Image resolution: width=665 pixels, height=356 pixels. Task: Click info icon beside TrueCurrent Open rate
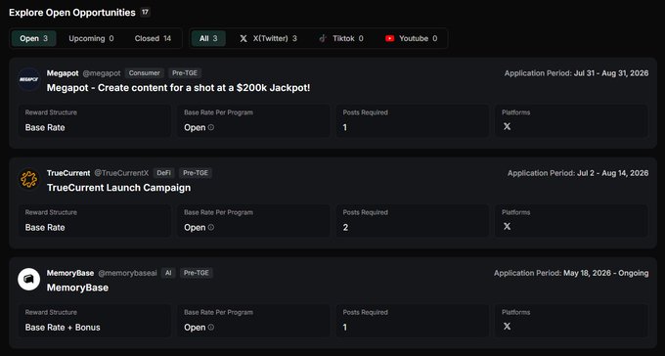(211, 228)
